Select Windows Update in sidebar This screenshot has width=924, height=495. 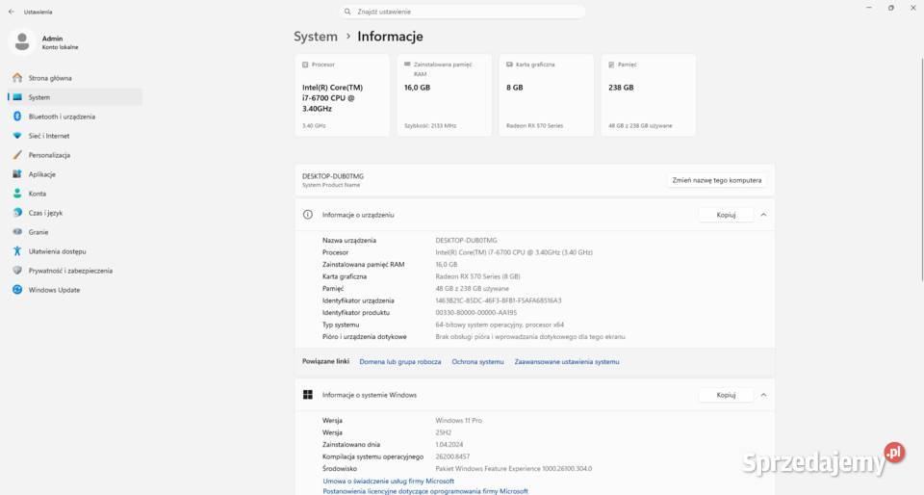pyautogui.click(x=75, y=290)
